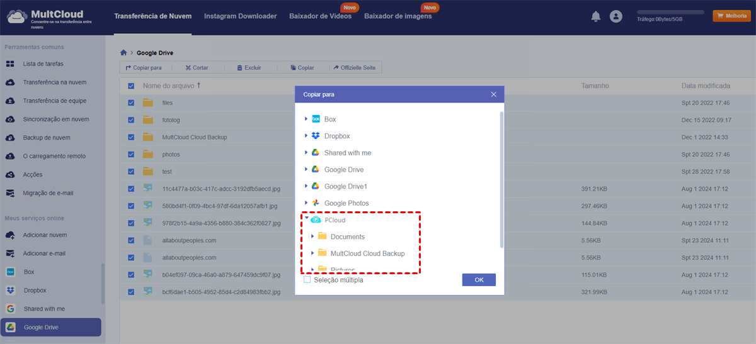Click the Dropbox icon in the dialog

click(316, 136)
